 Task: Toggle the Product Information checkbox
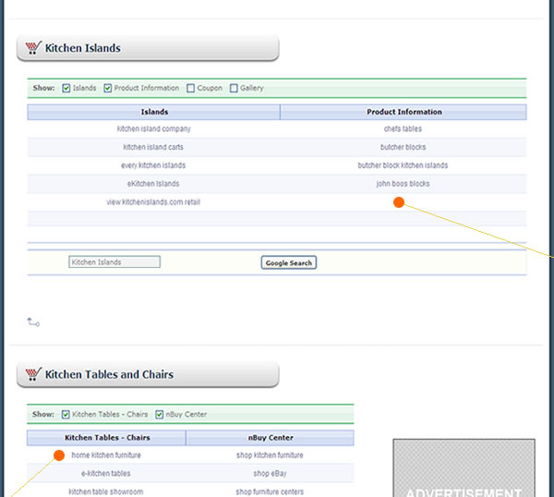[x=108, y=89]
